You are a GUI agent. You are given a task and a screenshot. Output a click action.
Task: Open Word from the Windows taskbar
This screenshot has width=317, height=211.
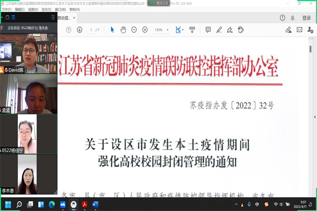point(96,204)
